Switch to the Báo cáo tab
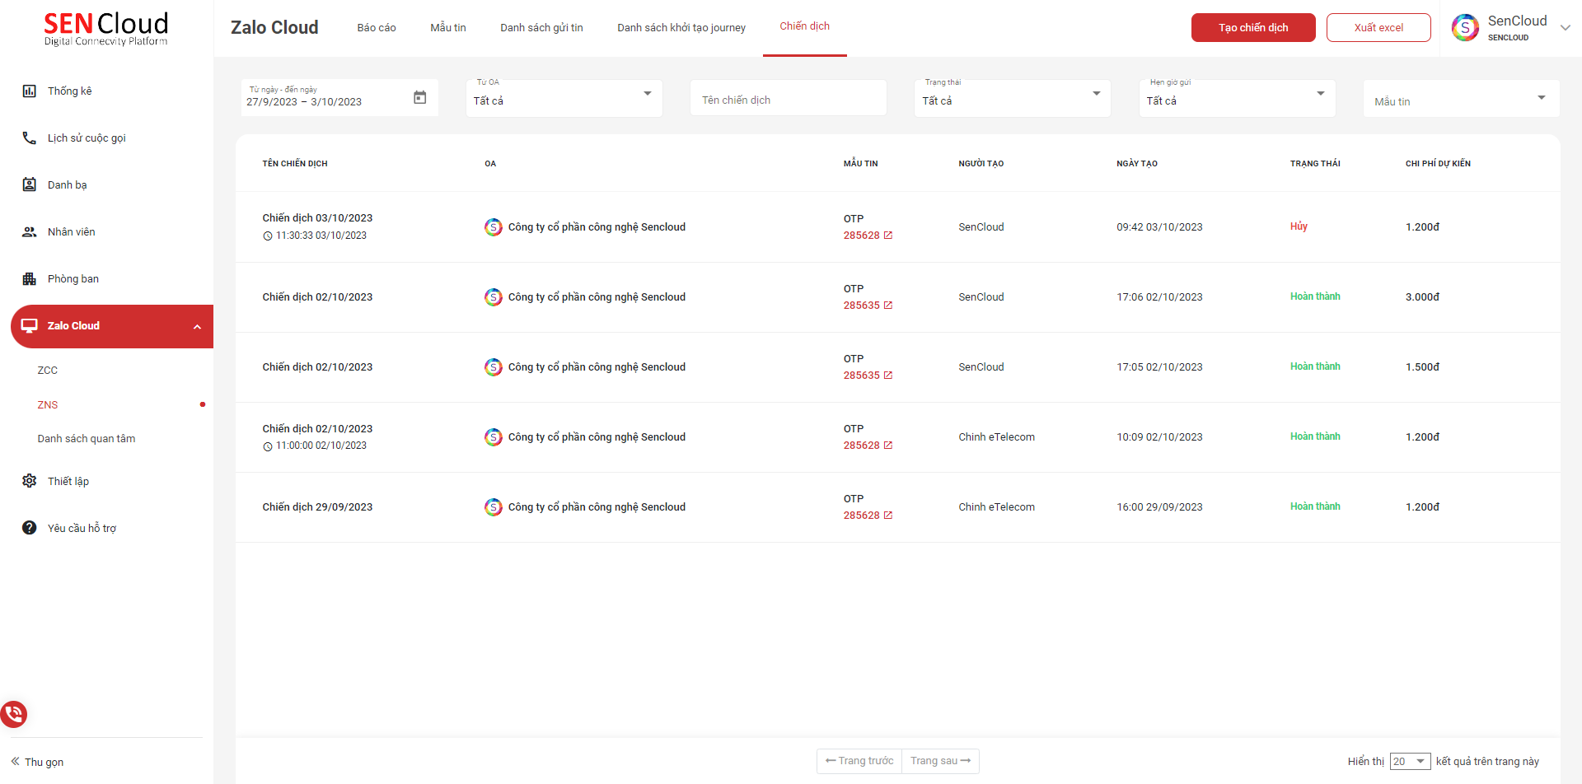 377,28
